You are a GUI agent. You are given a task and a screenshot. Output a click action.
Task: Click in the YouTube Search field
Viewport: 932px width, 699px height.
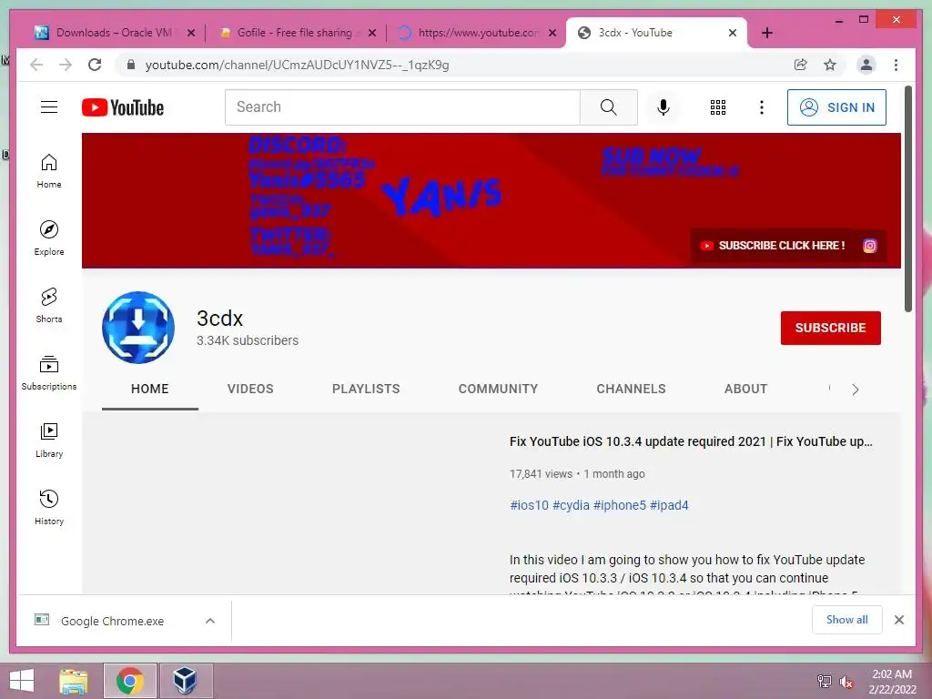click(402, 107)
